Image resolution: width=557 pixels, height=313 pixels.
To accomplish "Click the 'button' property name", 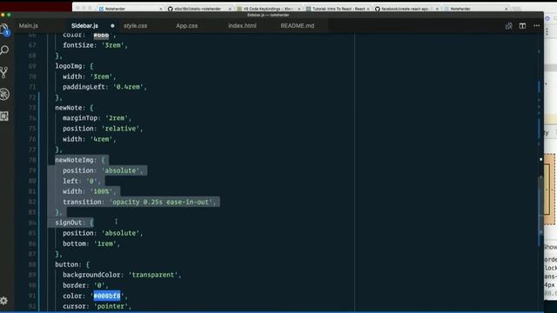I will [68, 264].
